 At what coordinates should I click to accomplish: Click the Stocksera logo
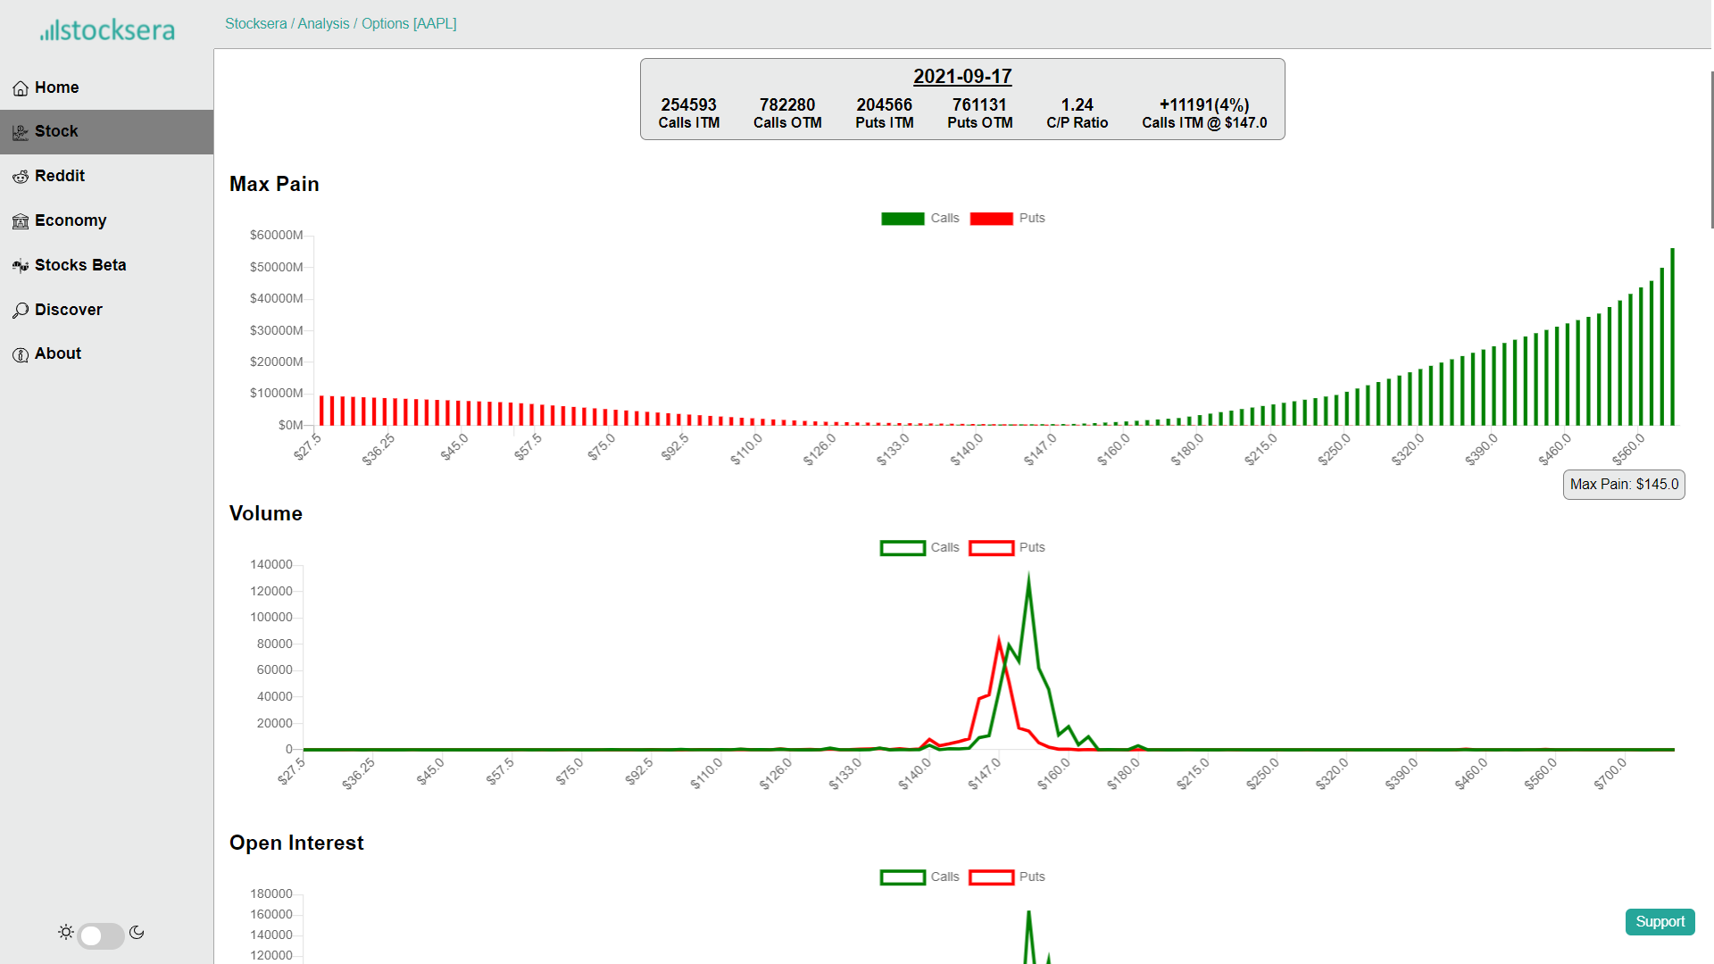point(107,30)
